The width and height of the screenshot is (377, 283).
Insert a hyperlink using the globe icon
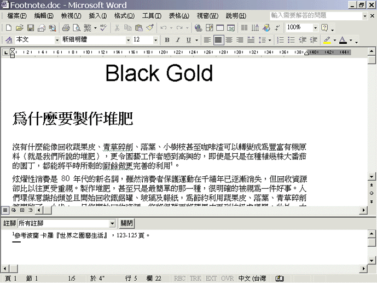coord(199,28)
